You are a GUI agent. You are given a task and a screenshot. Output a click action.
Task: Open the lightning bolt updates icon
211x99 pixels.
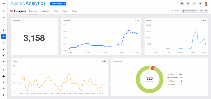[x=188, y=4]
